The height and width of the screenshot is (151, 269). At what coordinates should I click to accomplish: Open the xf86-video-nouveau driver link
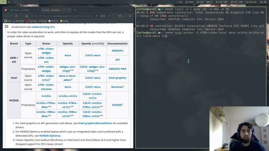click(46, 87)
